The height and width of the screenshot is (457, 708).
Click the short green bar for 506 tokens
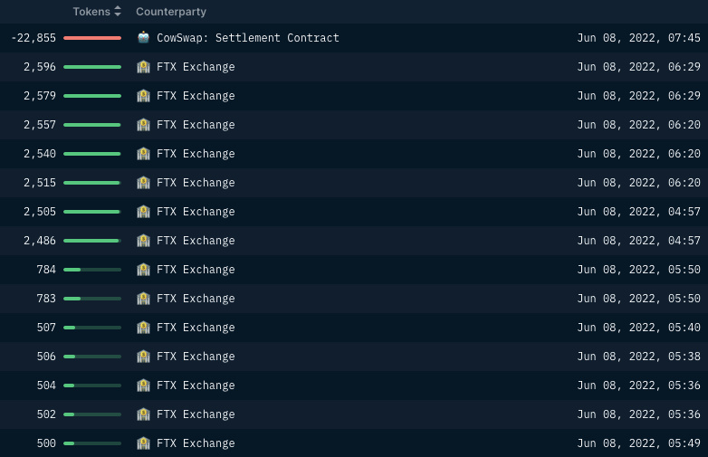point(70,357)
